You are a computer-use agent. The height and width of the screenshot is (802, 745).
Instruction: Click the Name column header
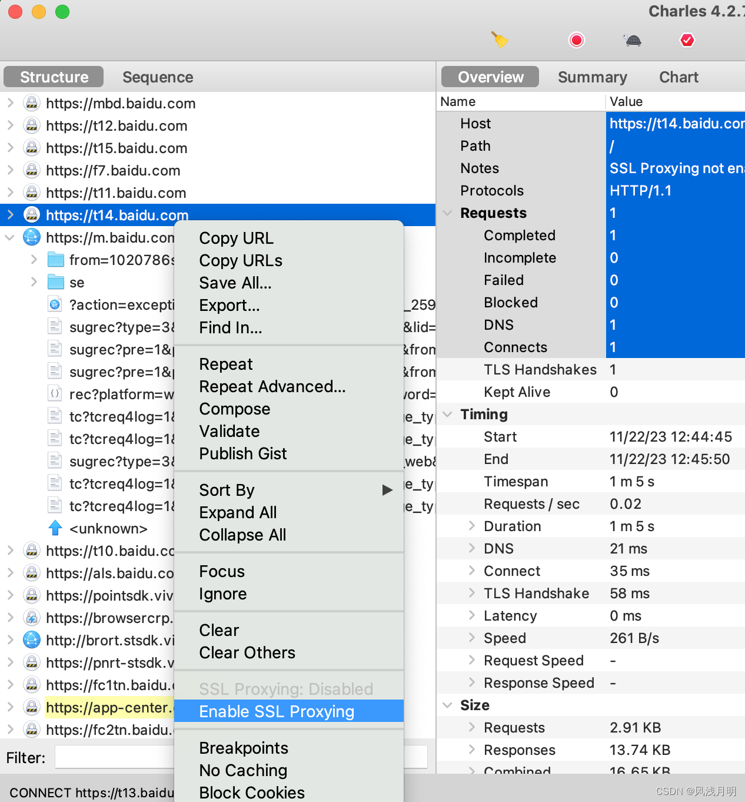click(x=521, y=101)
